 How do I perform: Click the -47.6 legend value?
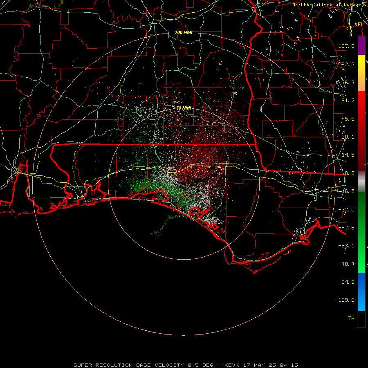pos(346,228)
